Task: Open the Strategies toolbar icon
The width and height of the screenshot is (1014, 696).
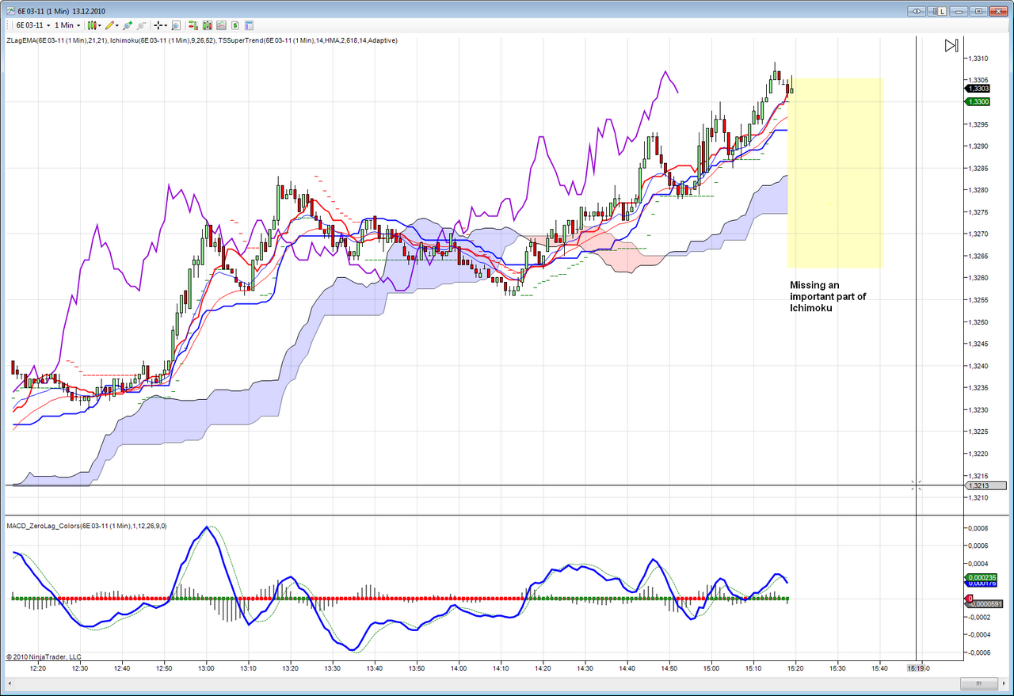Action: tap(235, 25)
